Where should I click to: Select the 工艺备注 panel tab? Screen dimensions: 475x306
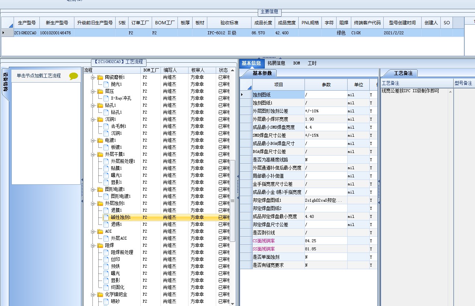403,73
